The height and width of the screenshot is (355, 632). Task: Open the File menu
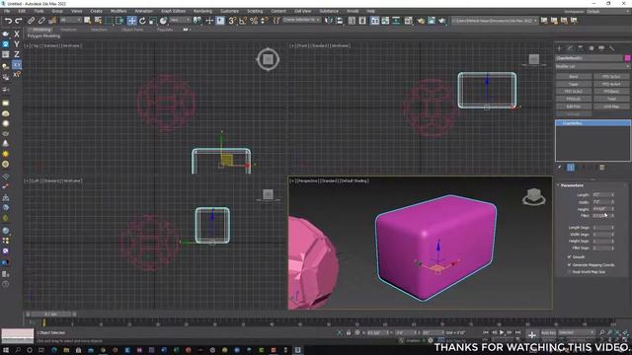[7, 11]
